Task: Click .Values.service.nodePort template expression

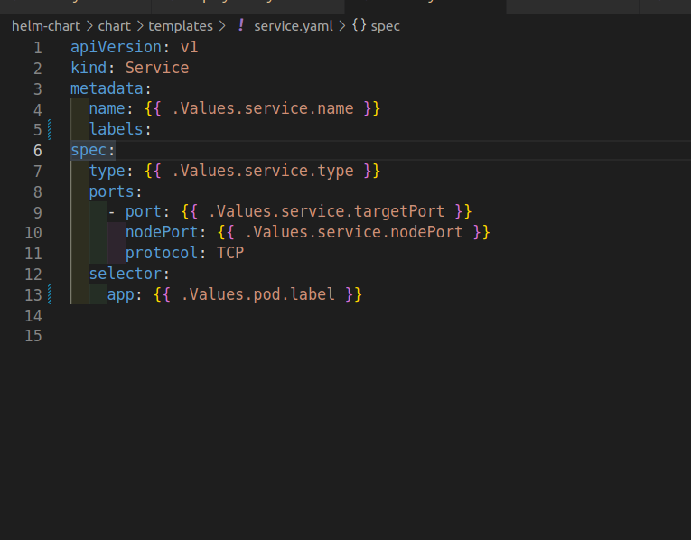Action: (x=353, y=232)
